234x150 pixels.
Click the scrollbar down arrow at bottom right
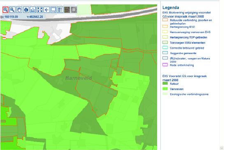click(x=222, y=148)
